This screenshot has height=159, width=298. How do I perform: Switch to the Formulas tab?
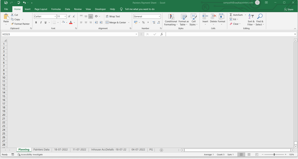[x=56, y=9]
